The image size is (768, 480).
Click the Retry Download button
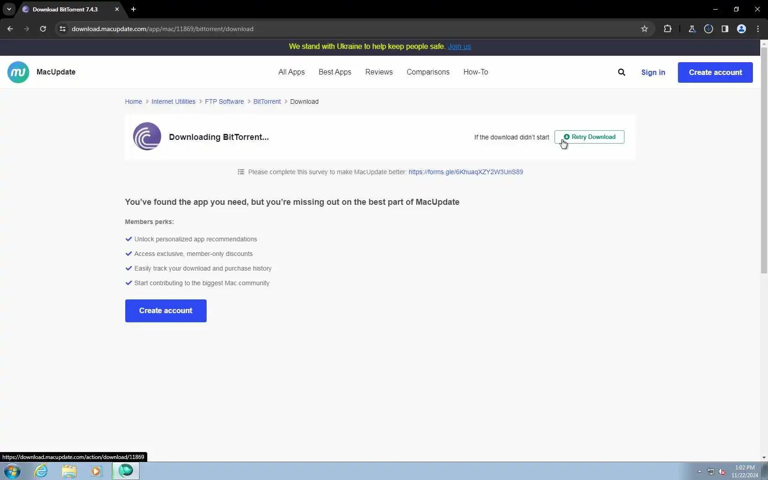click(x=589, y=137)
